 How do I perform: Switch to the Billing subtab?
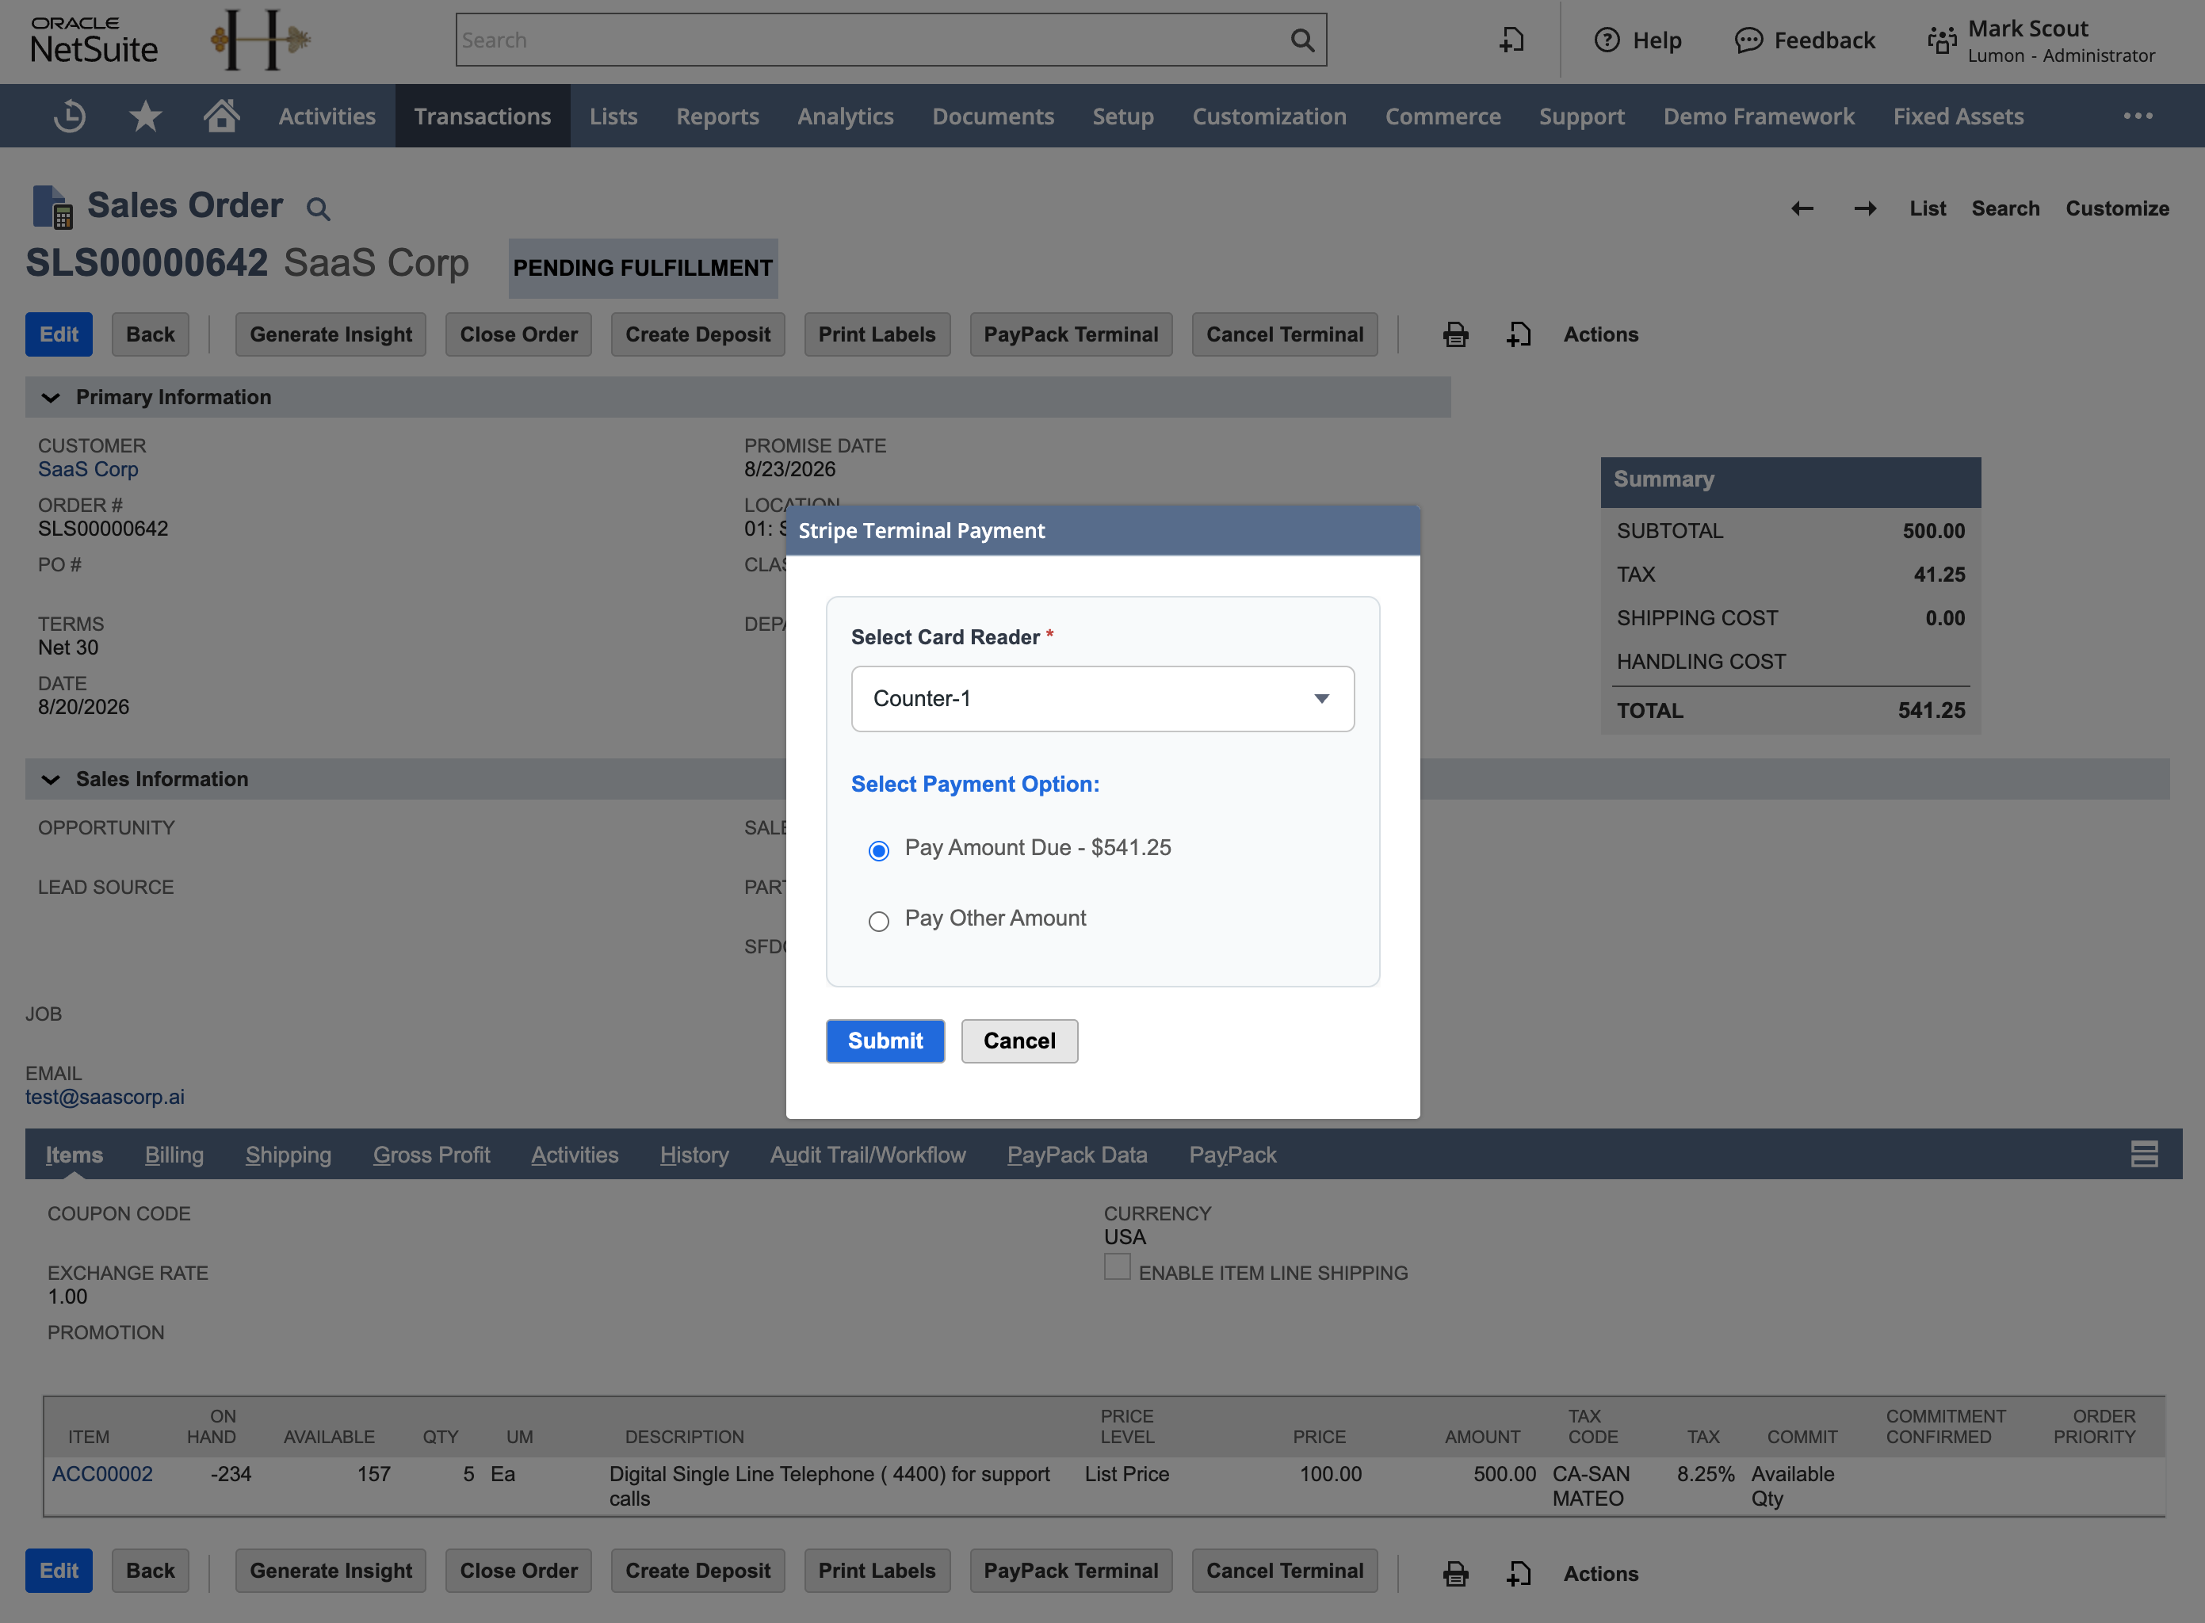point(174,1155)
